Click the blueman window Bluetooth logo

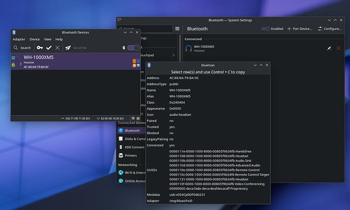pos(149,65)
